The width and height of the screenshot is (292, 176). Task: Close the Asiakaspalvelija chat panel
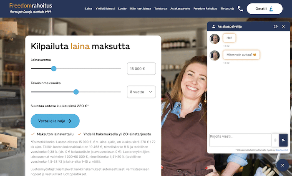pos(283,27)
